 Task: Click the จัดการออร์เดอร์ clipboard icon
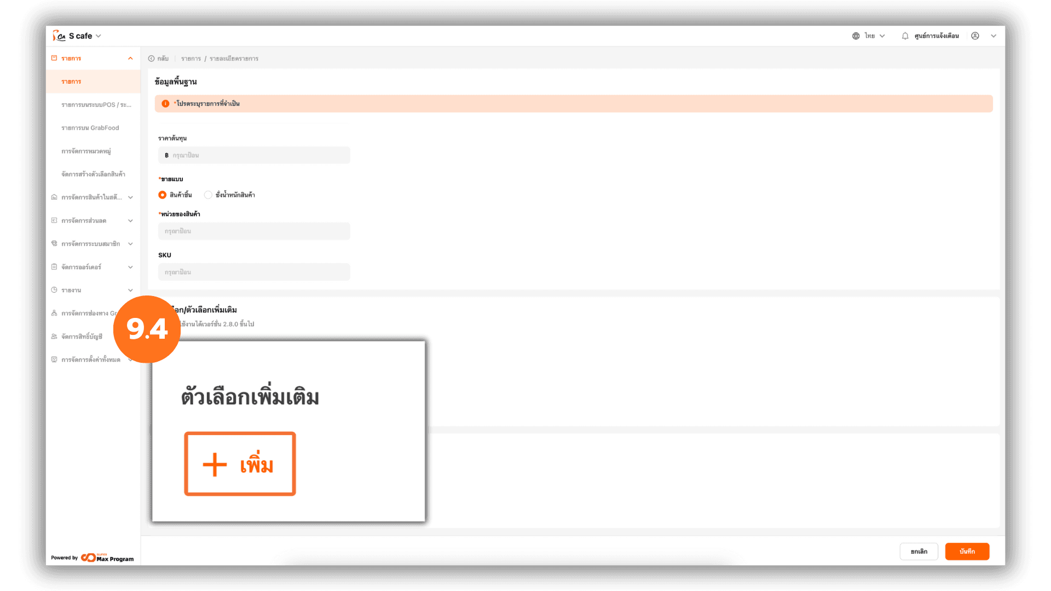point(54,267)
